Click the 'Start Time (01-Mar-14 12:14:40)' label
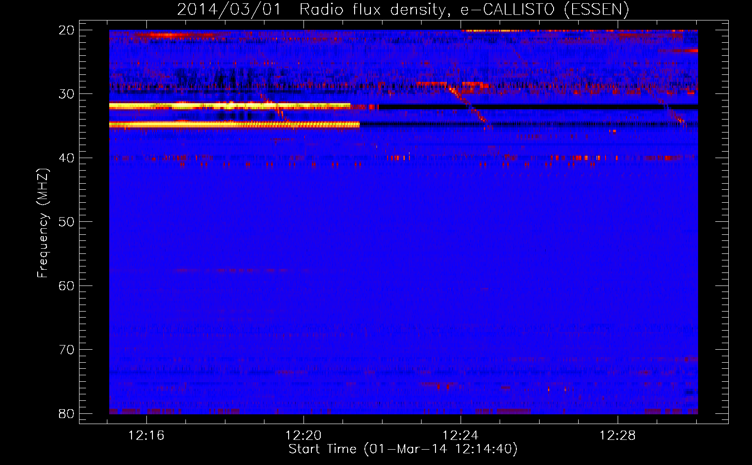The width and height of the screenshot is (752, 465). [403, 449]
